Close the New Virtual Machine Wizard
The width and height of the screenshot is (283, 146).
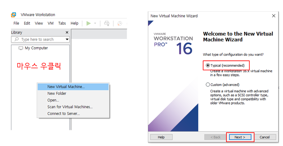274,16
